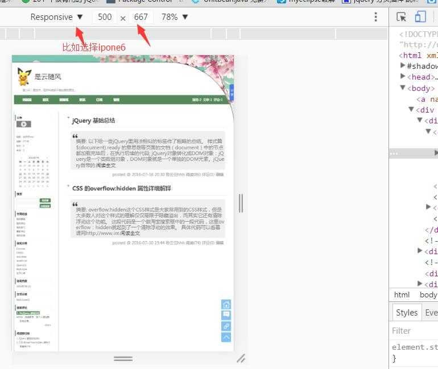Grab the right-edge viewport resize handle
Screen dimensions: 438x369
coord(241,203)
